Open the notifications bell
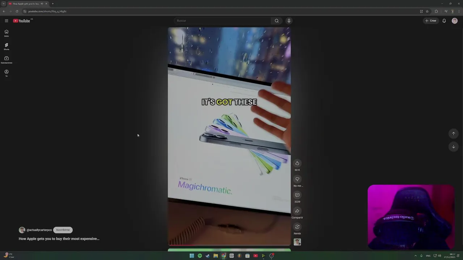The width and height of the screenshot is (463, 260). (x=444, y=21)
